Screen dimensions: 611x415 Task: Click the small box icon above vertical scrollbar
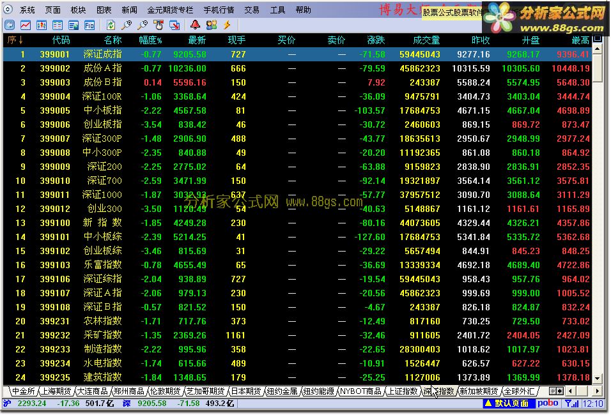597,38
